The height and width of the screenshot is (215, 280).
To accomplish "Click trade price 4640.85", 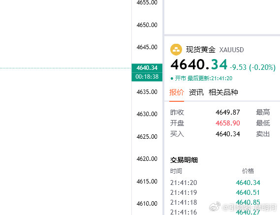I will click(x=248, y=202).
